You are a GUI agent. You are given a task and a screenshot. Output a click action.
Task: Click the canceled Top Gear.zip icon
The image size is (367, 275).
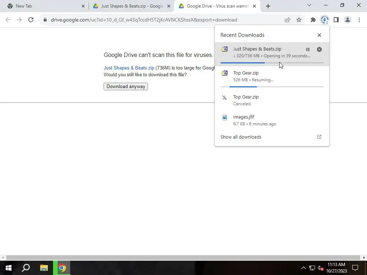(225, 97)
